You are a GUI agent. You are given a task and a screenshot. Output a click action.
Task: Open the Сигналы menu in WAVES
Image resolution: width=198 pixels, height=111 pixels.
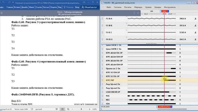coord(118,7)
